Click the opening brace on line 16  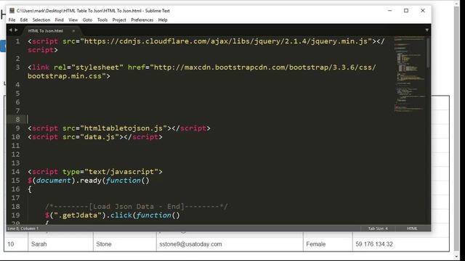point(30,189)
